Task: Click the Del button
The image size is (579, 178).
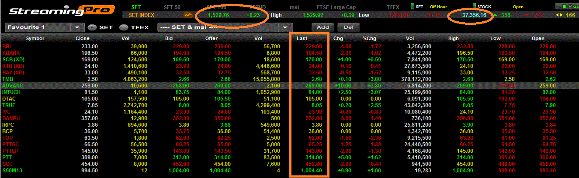Action: coord(348,27)
